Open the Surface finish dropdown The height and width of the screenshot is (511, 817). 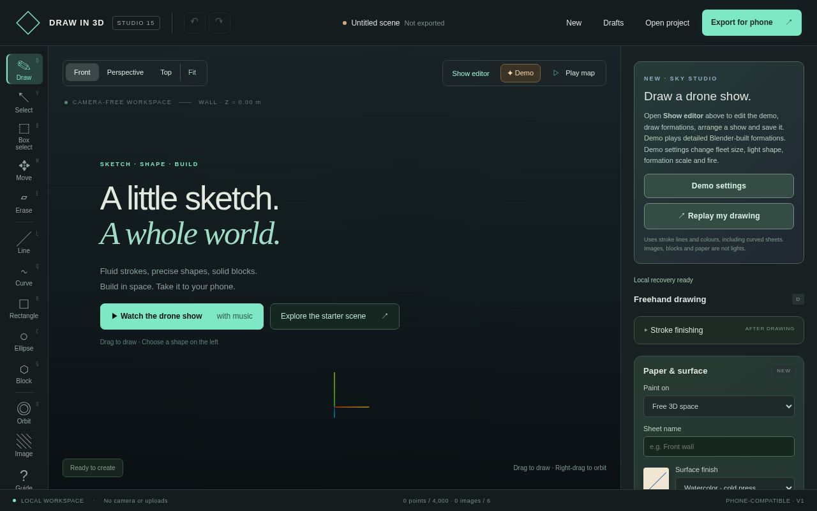tap(735, 484)
